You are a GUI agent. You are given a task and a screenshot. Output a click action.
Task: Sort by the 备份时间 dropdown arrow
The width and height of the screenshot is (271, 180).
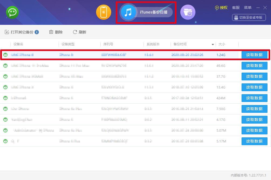(213, 45)
